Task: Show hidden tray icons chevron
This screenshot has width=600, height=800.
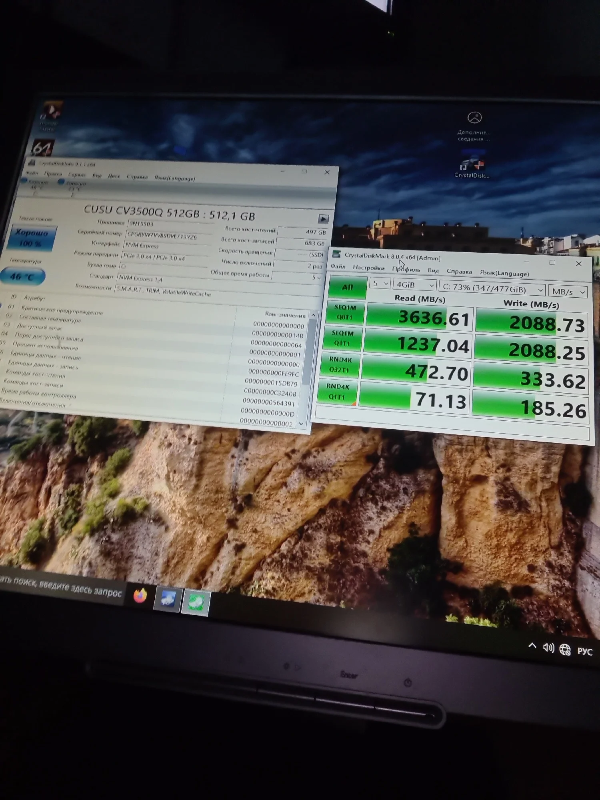Action: coord(532,645)
